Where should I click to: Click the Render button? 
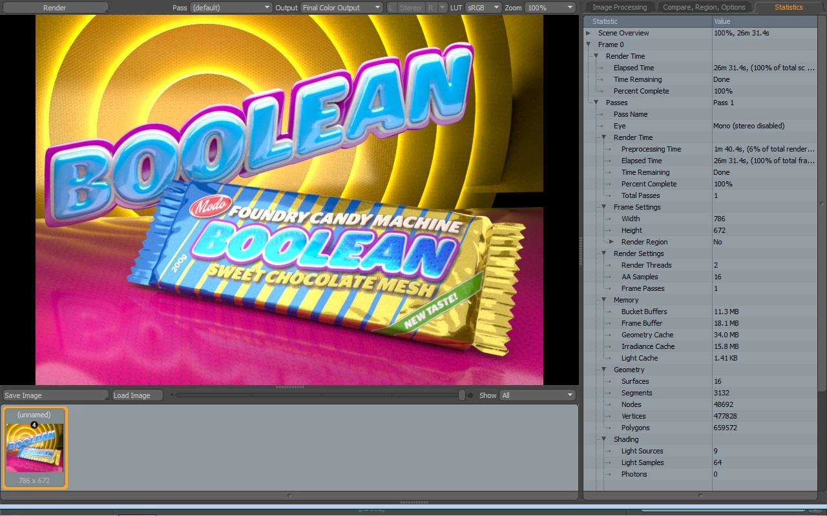[x=55, y=8]
